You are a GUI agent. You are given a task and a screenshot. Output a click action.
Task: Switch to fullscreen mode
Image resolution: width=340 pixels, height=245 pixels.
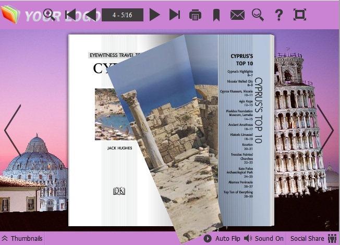(x=300, y=15)
